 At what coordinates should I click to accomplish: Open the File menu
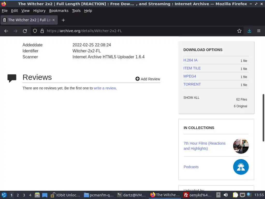pyautogui.click(x=5, y=11)
